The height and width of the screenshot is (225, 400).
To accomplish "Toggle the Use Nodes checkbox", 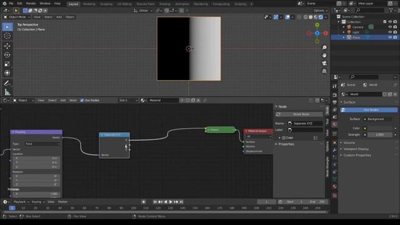I will (82, 100).
